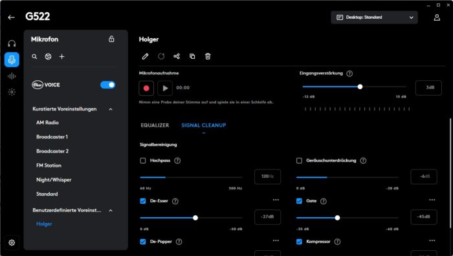Image resolution: width=453 pixels, height=256 pixels.
Task: Open the lighting sidebar icon
Action: tap(12, 92)
